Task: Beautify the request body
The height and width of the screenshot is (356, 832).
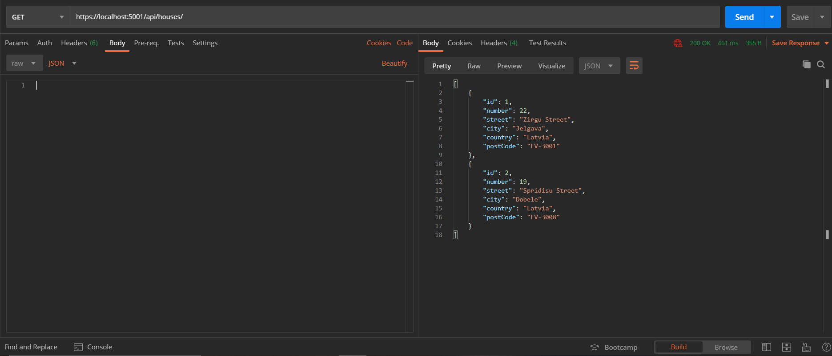Action: coord(394,63)
